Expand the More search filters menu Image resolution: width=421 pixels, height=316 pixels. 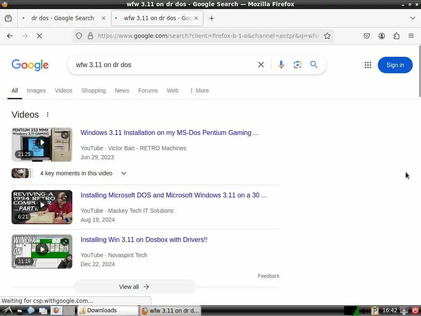(x=199, y=91)
